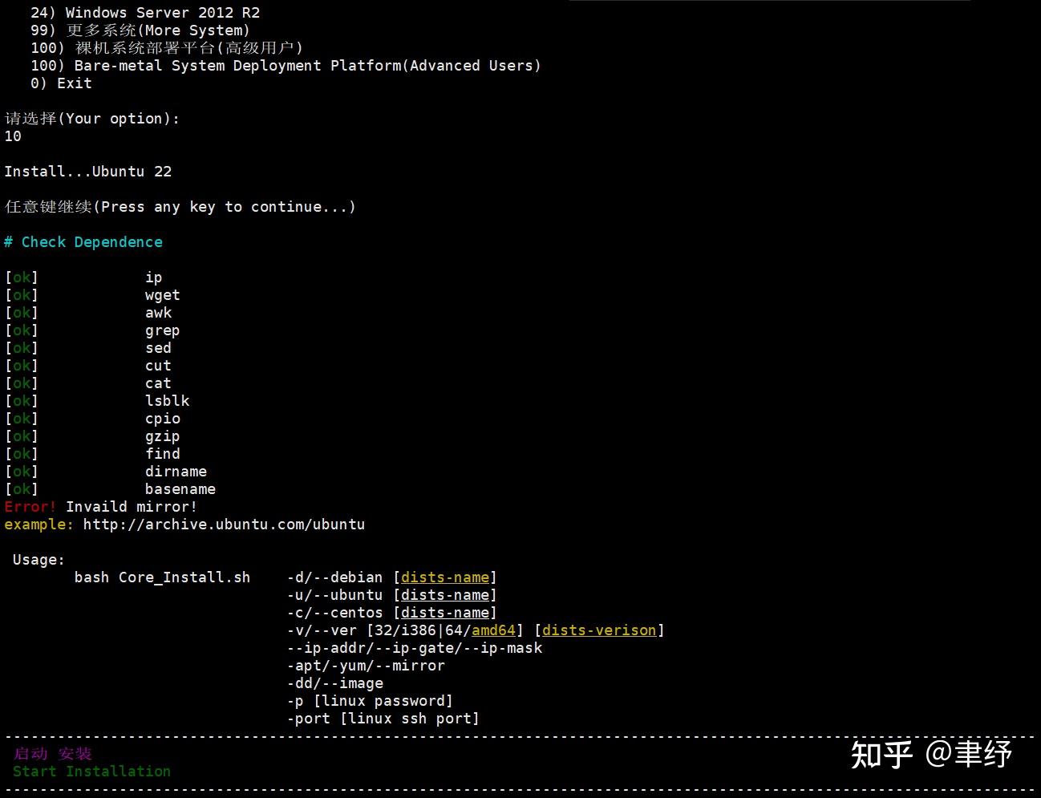Click the 'dirname' dependency name
This screenshot has width=1041, height=798.
point(176,472)
